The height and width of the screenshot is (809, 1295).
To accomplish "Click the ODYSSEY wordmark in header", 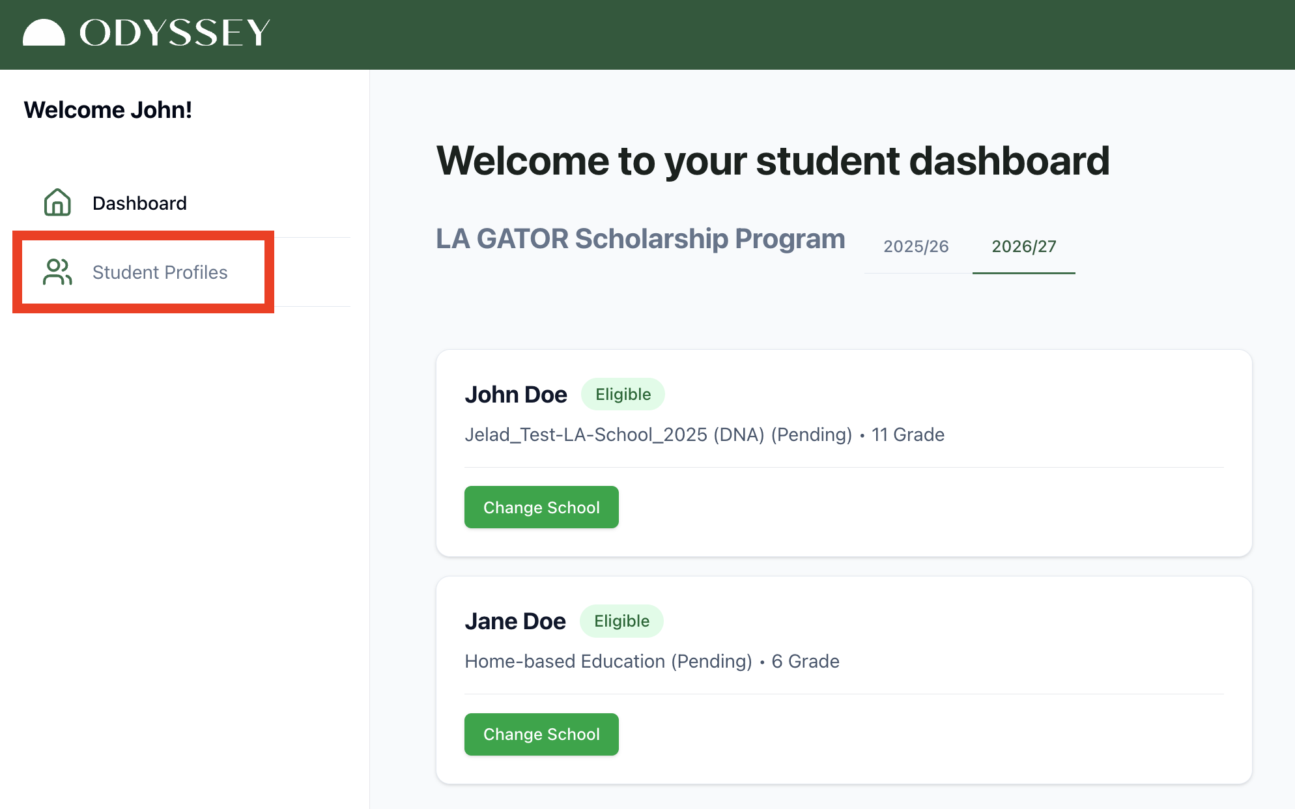I will tap(175, 33).
